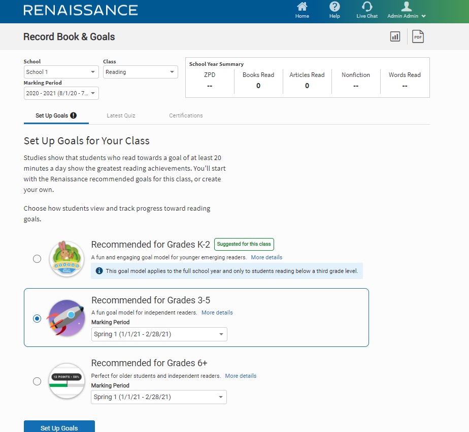Screen dimensions: 469x432
Task: Click the Recommended for Grades K-2 heading
Action: click(x=151, y=245)
